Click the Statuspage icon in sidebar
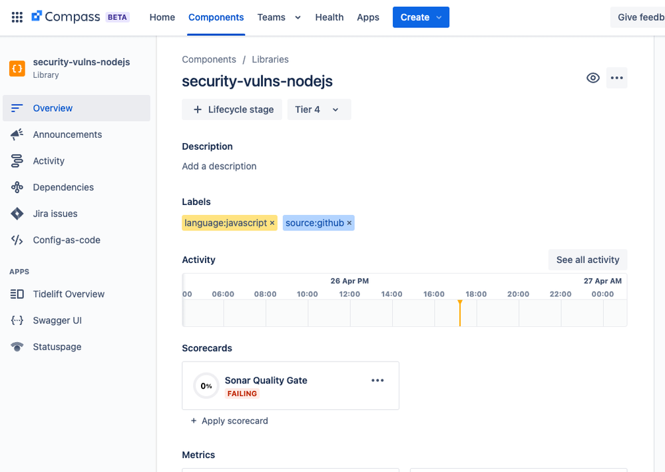 coord(17,346)
